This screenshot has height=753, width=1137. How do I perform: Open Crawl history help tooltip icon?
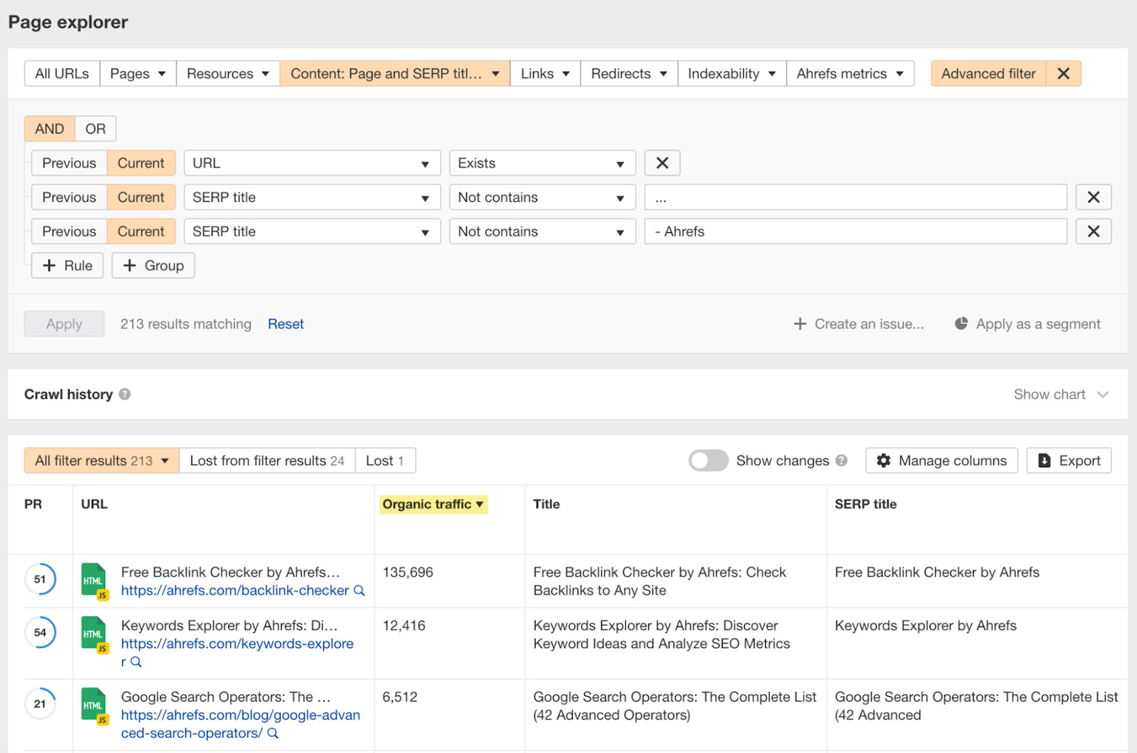tap(125, 394)
